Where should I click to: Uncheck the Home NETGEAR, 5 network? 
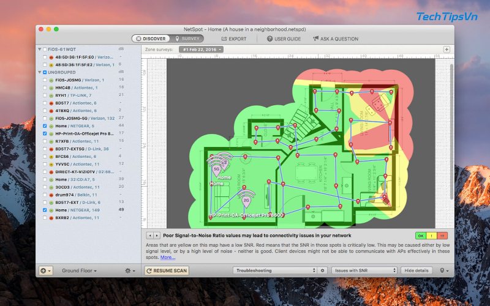[45, 126]
